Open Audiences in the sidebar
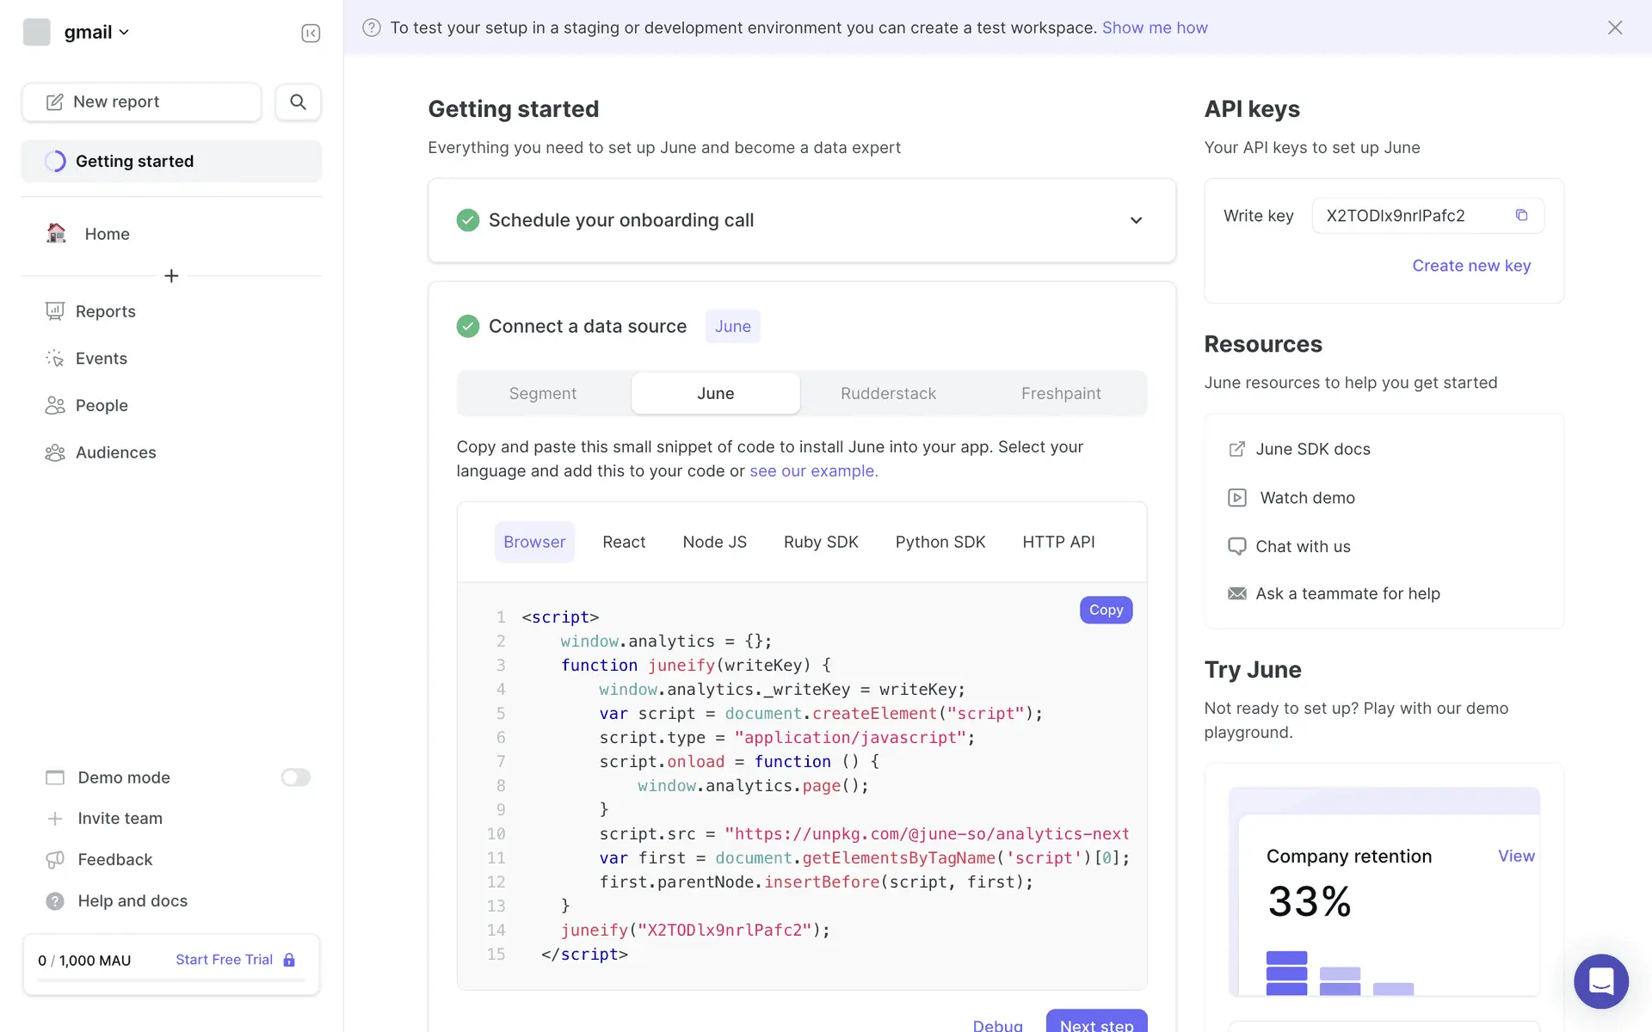Image resolution: width=1652 pixels, height=1032 pixels. point(115,452)
